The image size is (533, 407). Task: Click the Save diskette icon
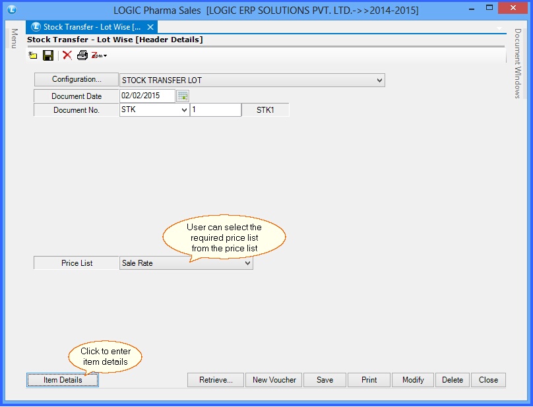pyautogui.click(x=47, y=55)
